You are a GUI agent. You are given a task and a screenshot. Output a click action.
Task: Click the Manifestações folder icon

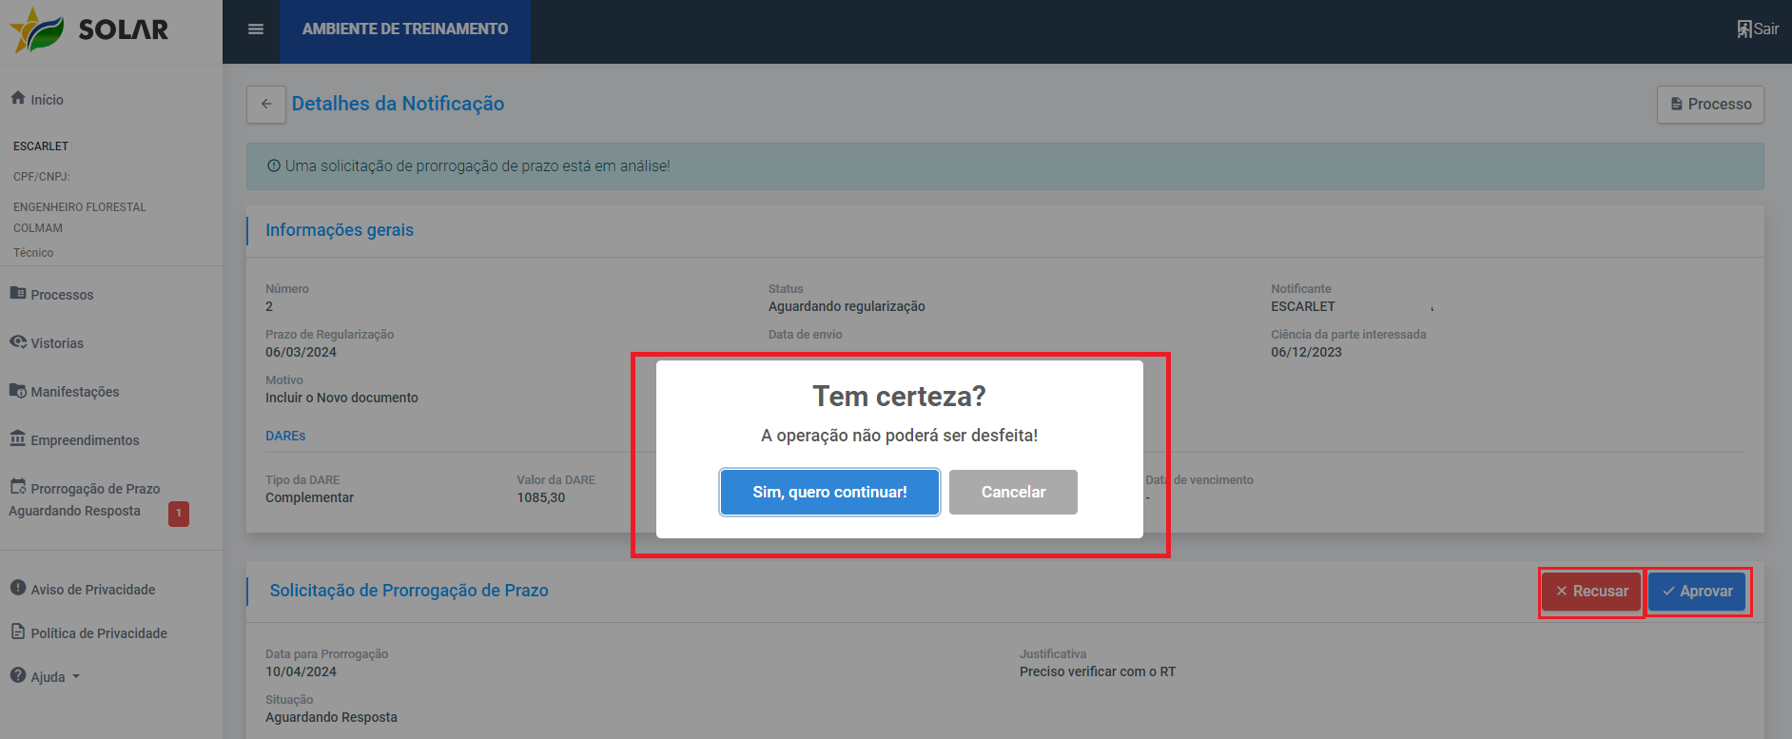18,390
